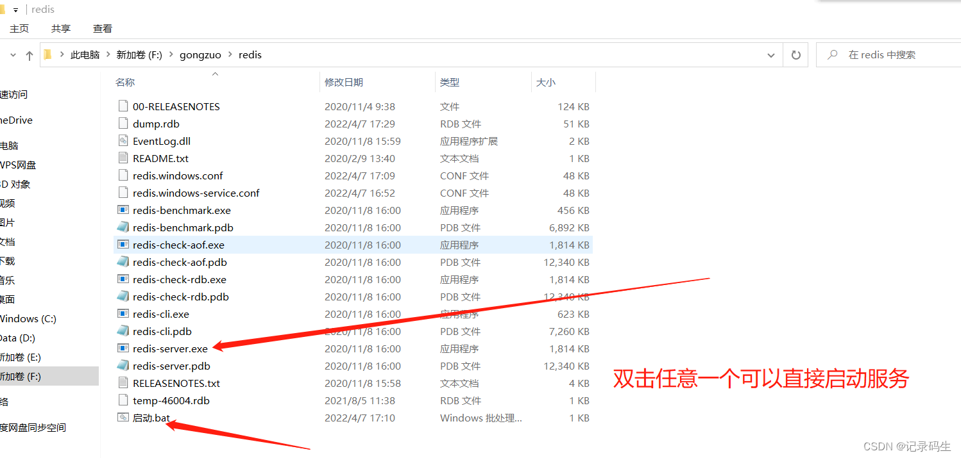The width and height of the screenshot is (961, 458).
Task: Click the 6,892 KB size value
Action: (569, 227)
